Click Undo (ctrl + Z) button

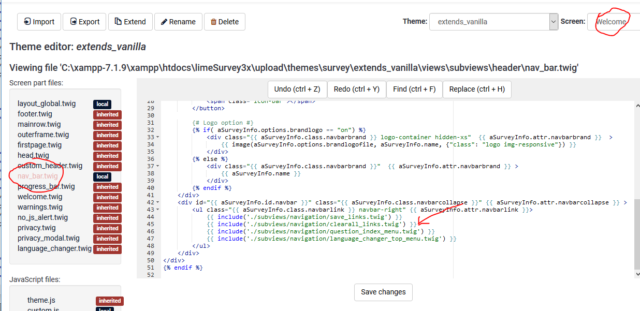click(297, 89)
